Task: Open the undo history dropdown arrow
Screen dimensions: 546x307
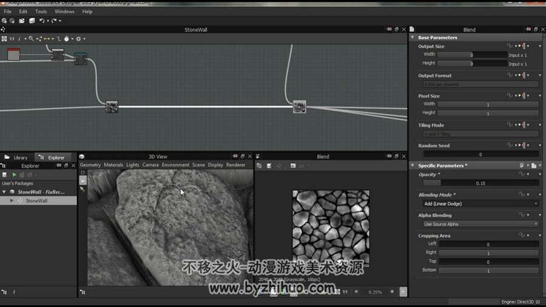Action: pyautogui.click(x=48, y=21)
